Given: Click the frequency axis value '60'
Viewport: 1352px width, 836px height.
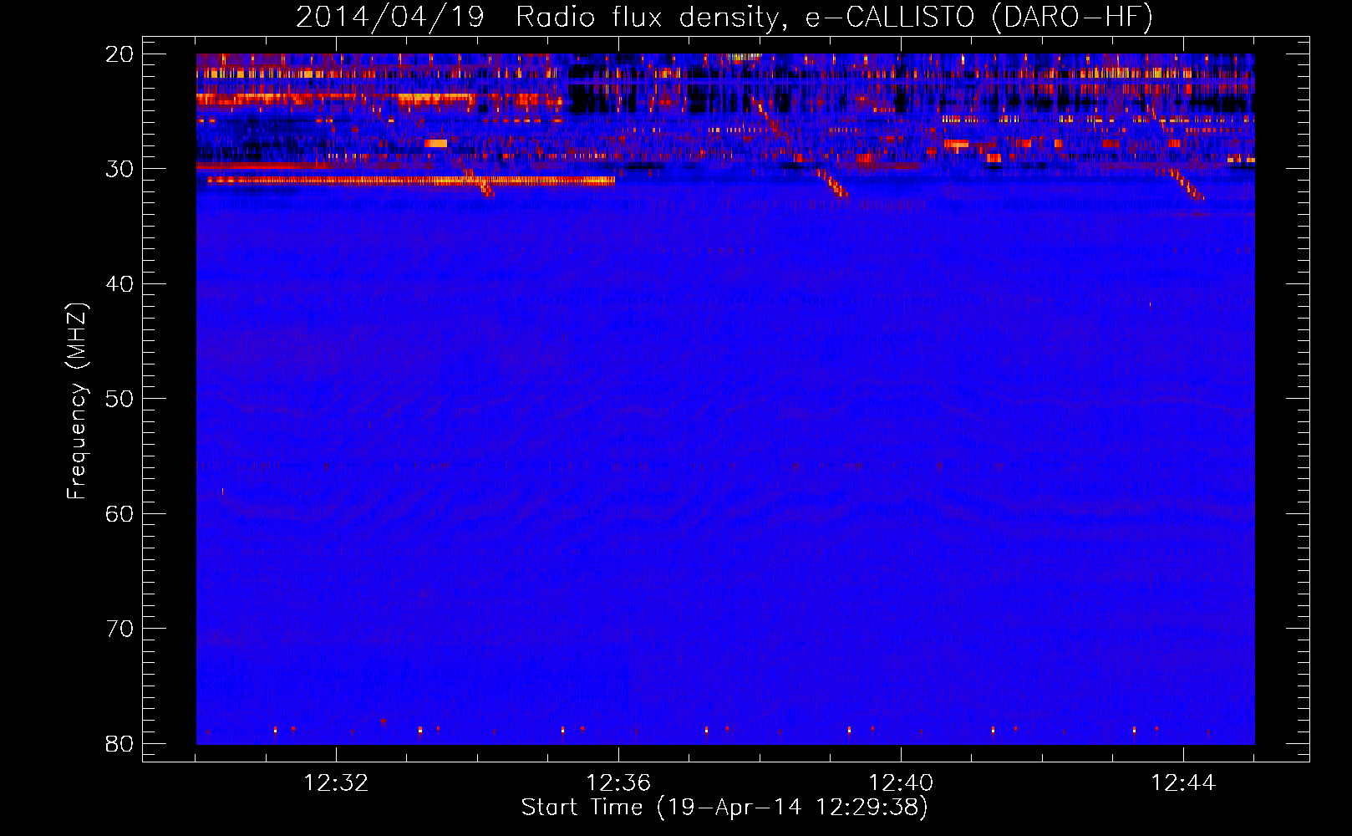Looking at the screenshot, I should click(x=119, y=514).
